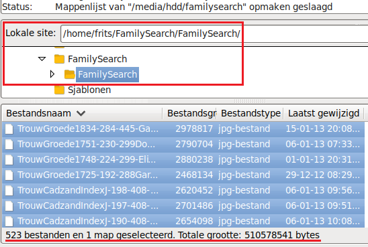Expand the selected FamilySearch subfolder node
This screenshot has height=247, width=368.
(52, 74)
